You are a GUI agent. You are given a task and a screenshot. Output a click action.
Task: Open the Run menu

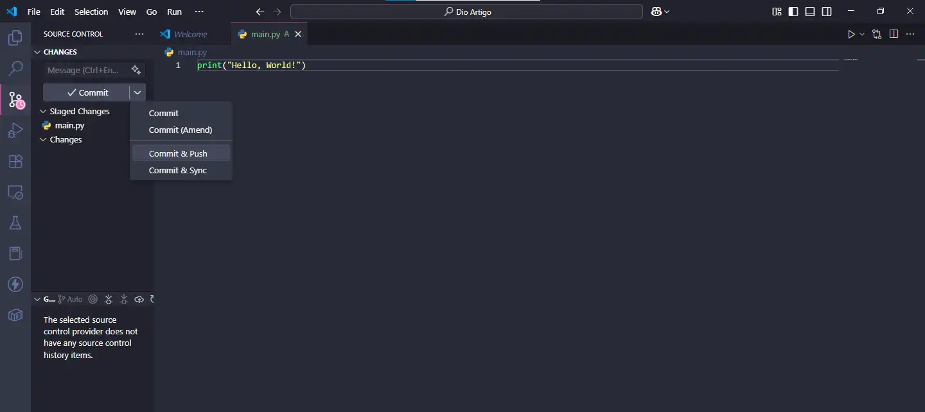tap(174, 12)
